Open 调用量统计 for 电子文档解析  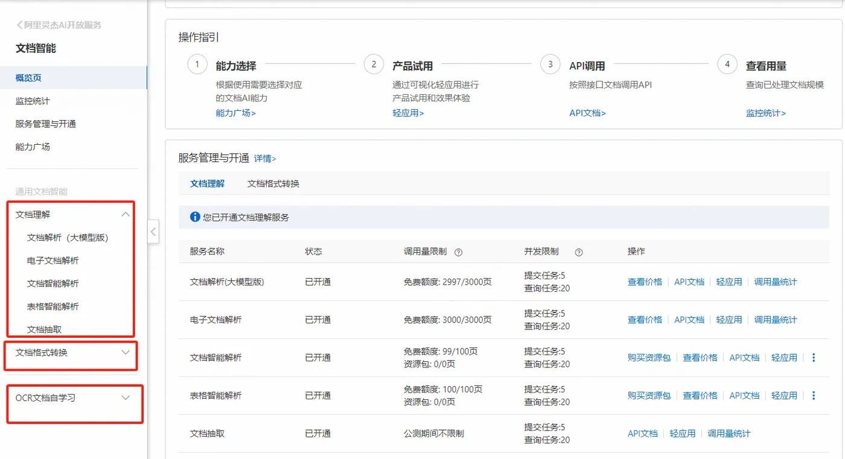[x=776, y=320]
